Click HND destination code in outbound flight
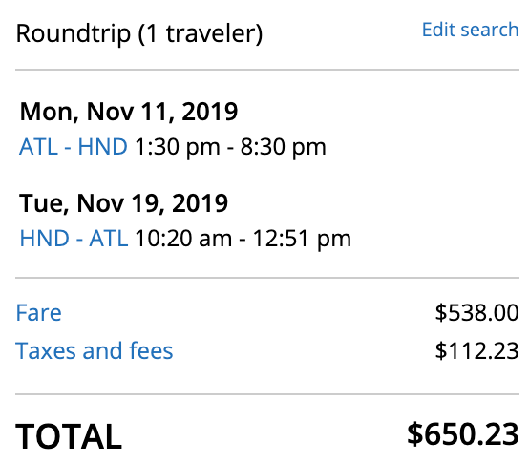This screenshot has height=462, width=529. click(x=102, y=147)
